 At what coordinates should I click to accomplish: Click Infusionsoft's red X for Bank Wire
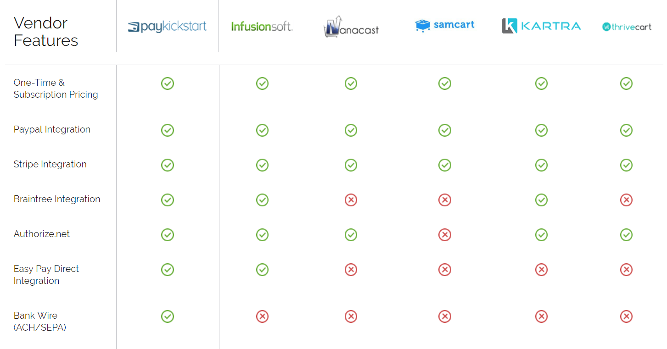tap(262, 316)
